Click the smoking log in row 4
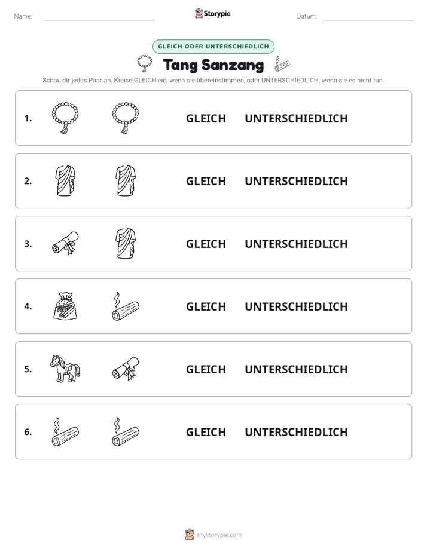427x552 pixels. point(126,306)
